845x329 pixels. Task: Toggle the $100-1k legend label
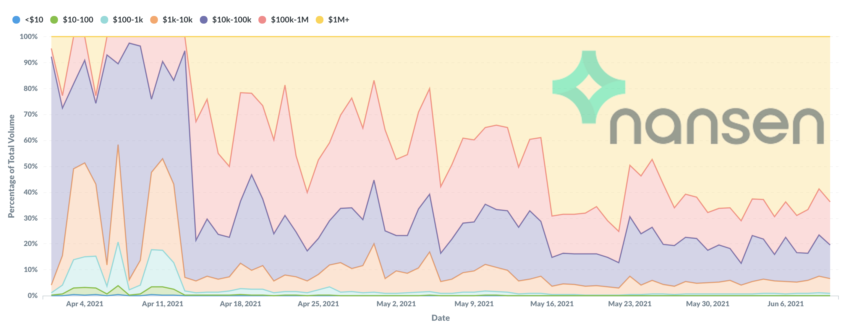point(128,20)
